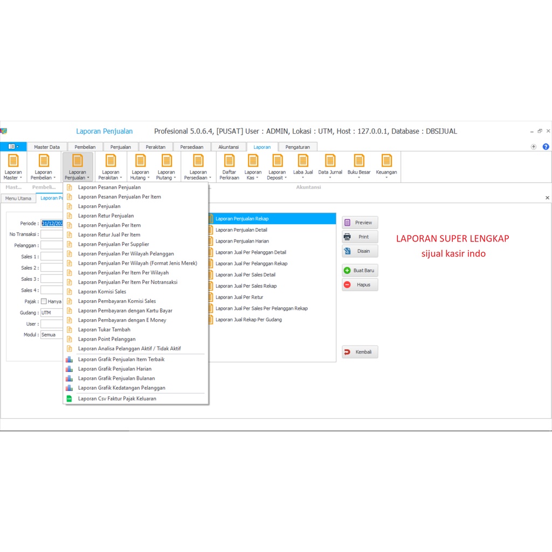This screenshot has height=552, width=552.
Task: Open the Daftar Perkiraan report icon
Action: [x=229, y=167]
